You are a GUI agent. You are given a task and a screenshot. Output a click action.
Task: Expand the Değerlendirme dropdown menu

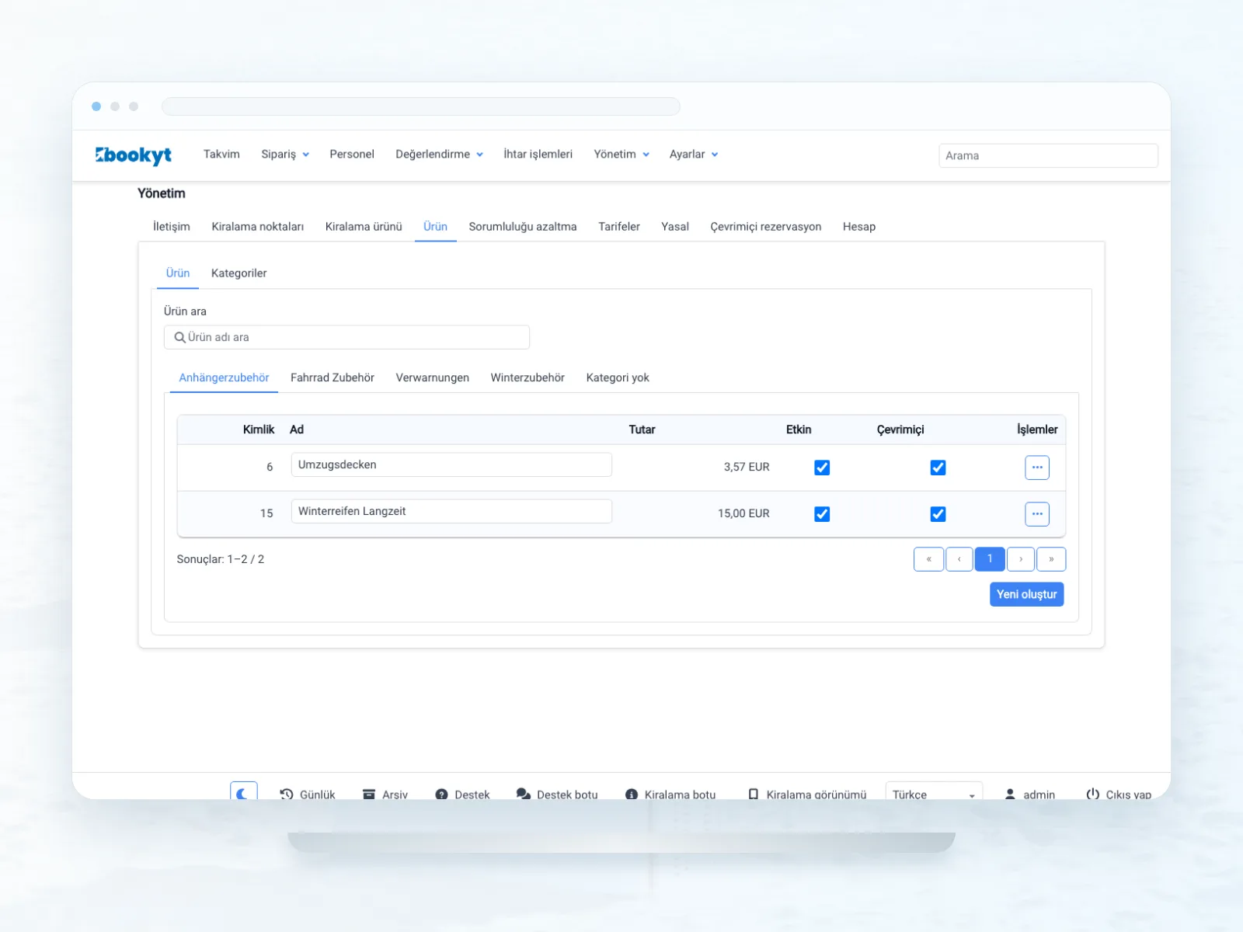tap(439, 155)
